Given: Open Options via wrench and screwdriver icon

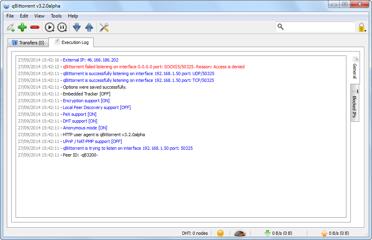Looking at the screenshot, I should pos(104,27).
